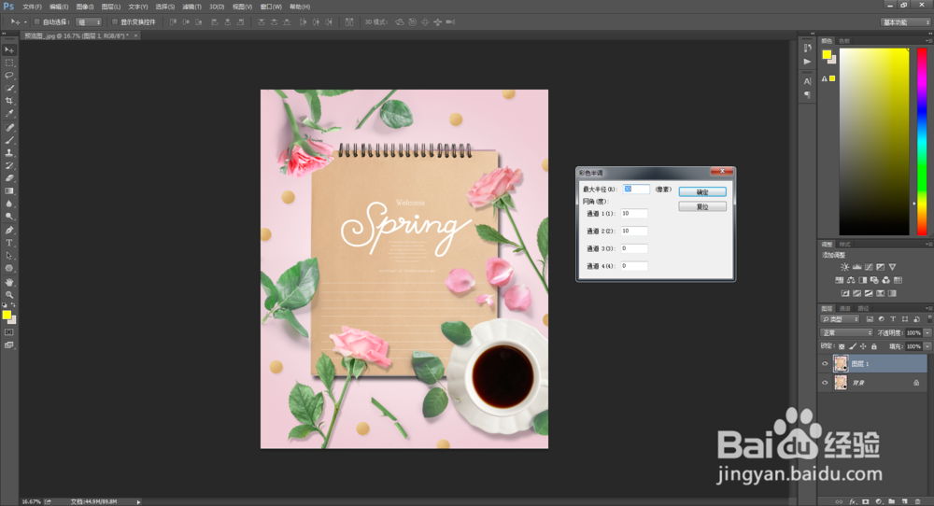
Task: Select the Crop tool
Action: (9, 101)
